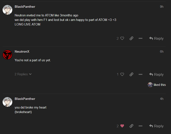This screenshot has width=171, height=134.
Task: Open more actions on BlackPanther's first post
Action: [x=140, y=38]
